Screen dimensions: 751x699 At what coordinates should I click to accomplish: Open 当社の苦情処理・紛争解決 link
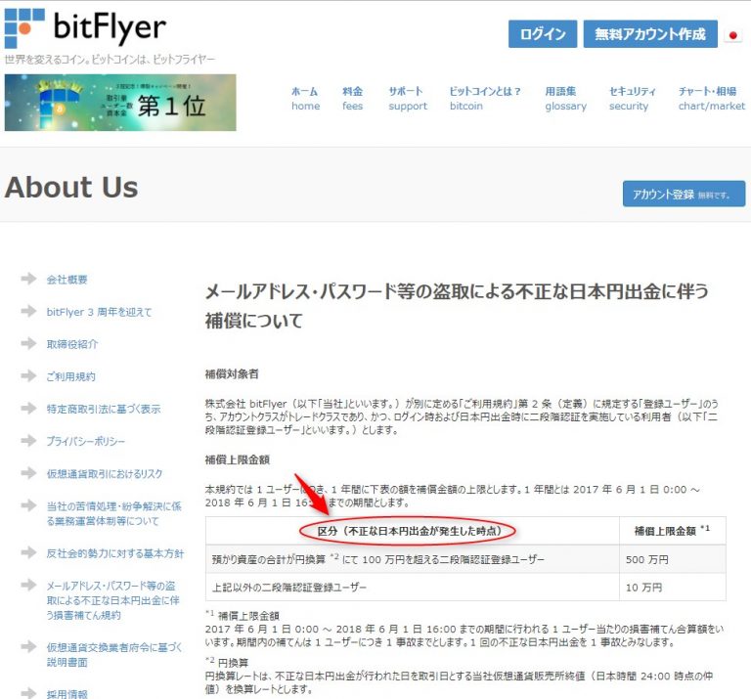coord(114,513)
